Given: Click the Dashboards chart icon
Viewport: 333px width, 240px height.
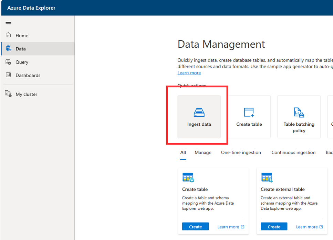Looking at the screenshot, I should [x=8, y=75].
